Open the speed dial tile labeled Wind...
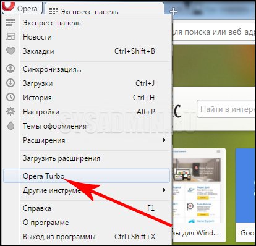This screenshot has width=256, height=246. tap(198, 195)
